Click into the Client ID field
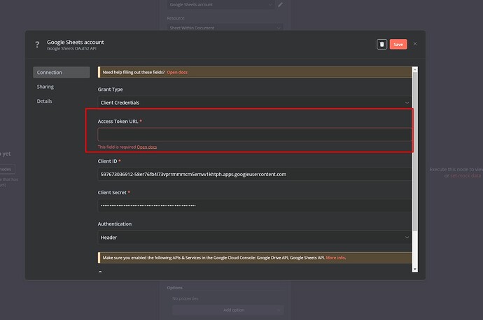The height and width of the screenshot is (320, 483). (x=255, y=174)
